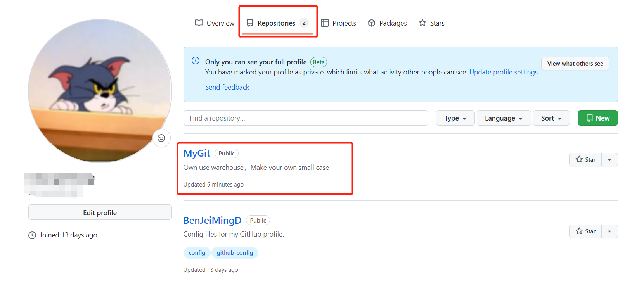Open the Stars tab
This screenshot has height=285, width=644.
431,23
